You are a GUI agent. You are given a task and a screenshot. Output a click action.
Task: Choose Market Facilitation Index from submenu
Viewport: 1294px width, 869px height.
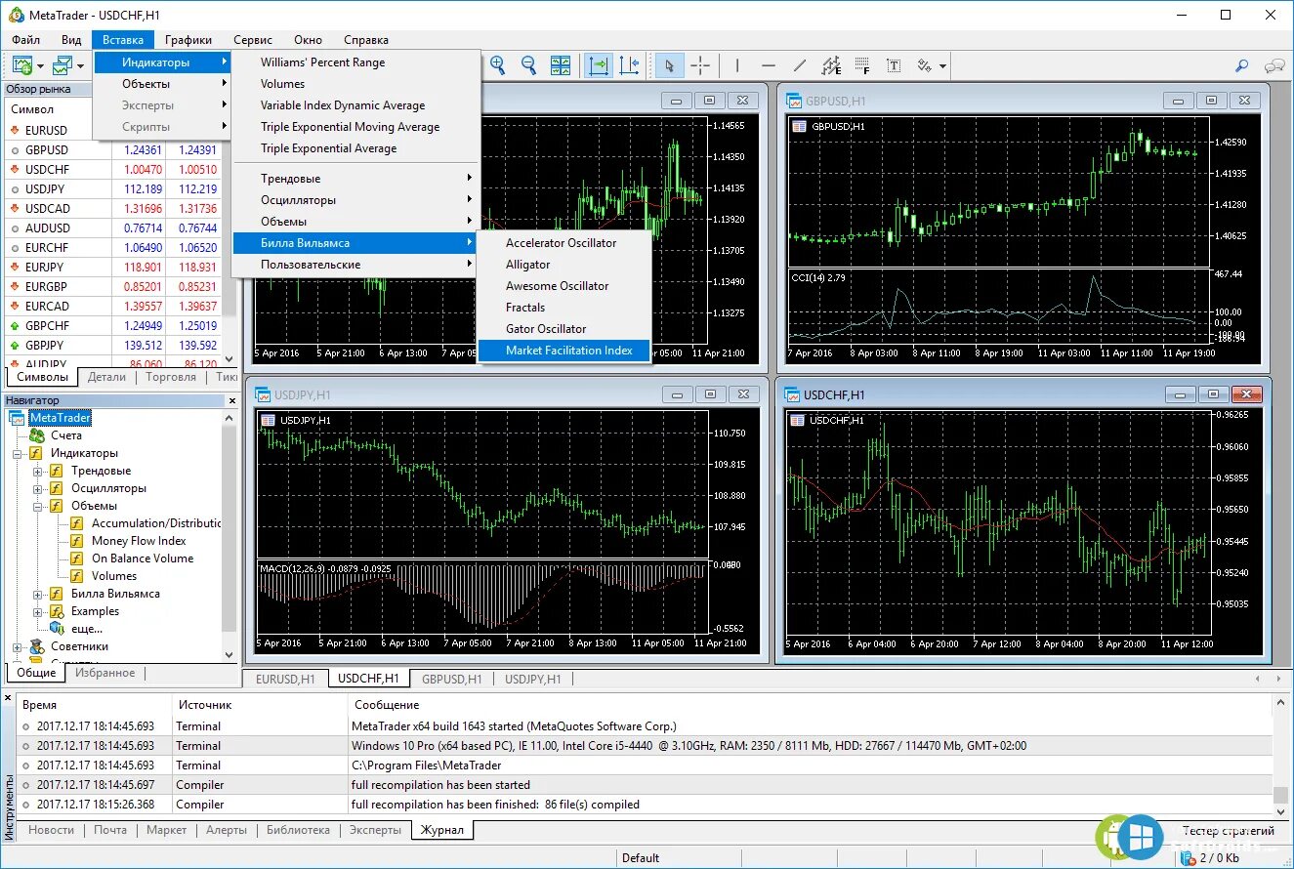click(x=564, y=351)
